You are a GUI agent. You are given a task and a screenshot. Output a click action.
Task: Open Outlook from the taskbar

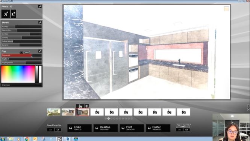tap(35, 139)
